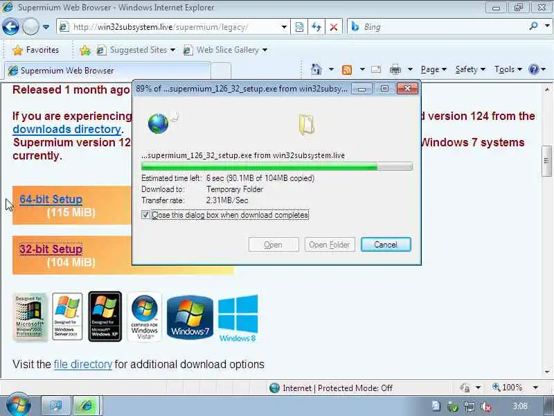Select the Supermium Web Browser tab
The width and height of the screenshot is (554, 416).
107,71
